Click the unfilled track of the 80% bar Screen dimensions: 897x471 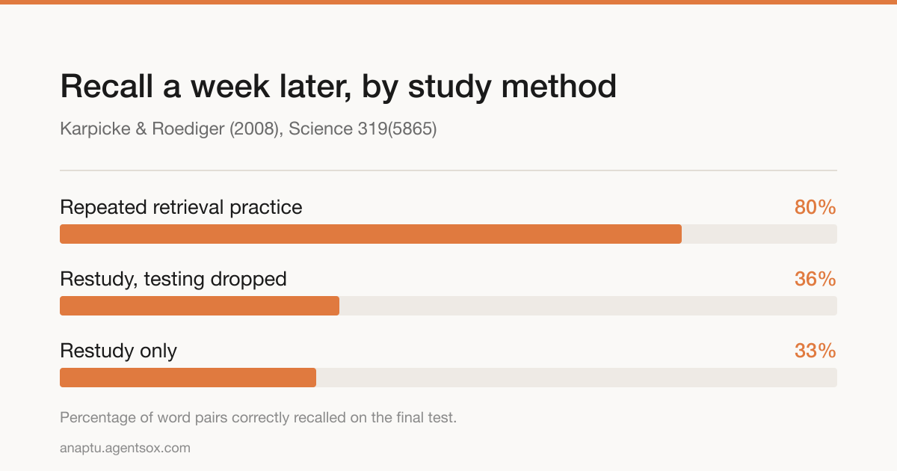(x=759, y=234)
